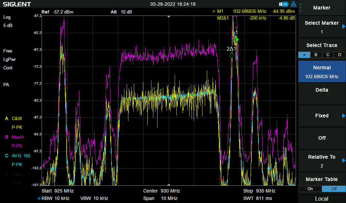Open the Relative To marker option
Screen dimensions: 346x203
322,161
